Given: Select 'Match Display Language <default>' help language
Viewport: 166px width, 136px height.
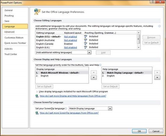Looking at the screenshot, I should [x=127, y=73].
